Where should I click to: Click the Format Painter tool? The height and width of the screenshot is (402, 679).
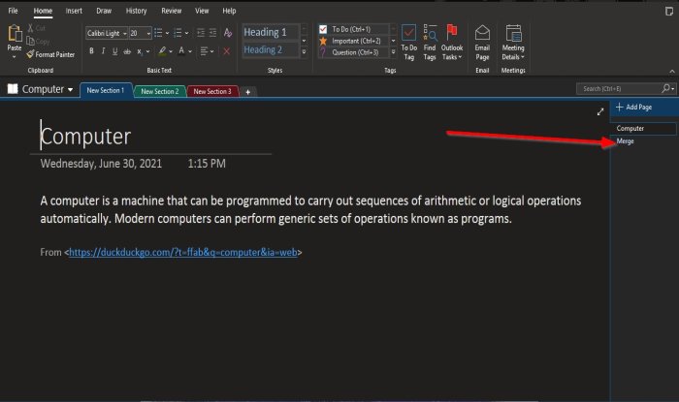[x=50, y=54]
